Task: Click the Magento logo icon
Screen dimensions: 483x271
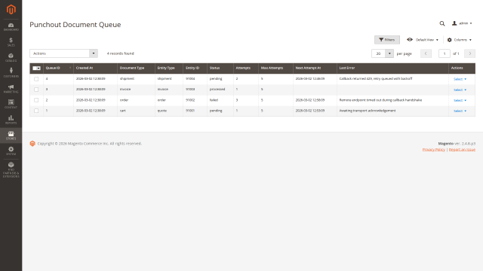Action: pos(11,10)
